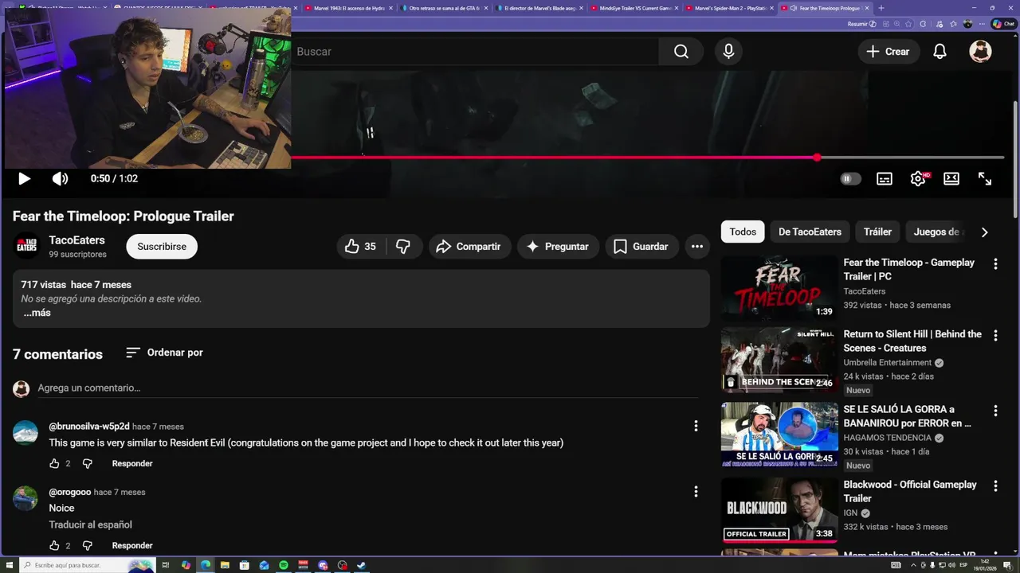Select the Tráiler filter chip
This screenshot has height=573, width=1020.
tap(877, 232)
